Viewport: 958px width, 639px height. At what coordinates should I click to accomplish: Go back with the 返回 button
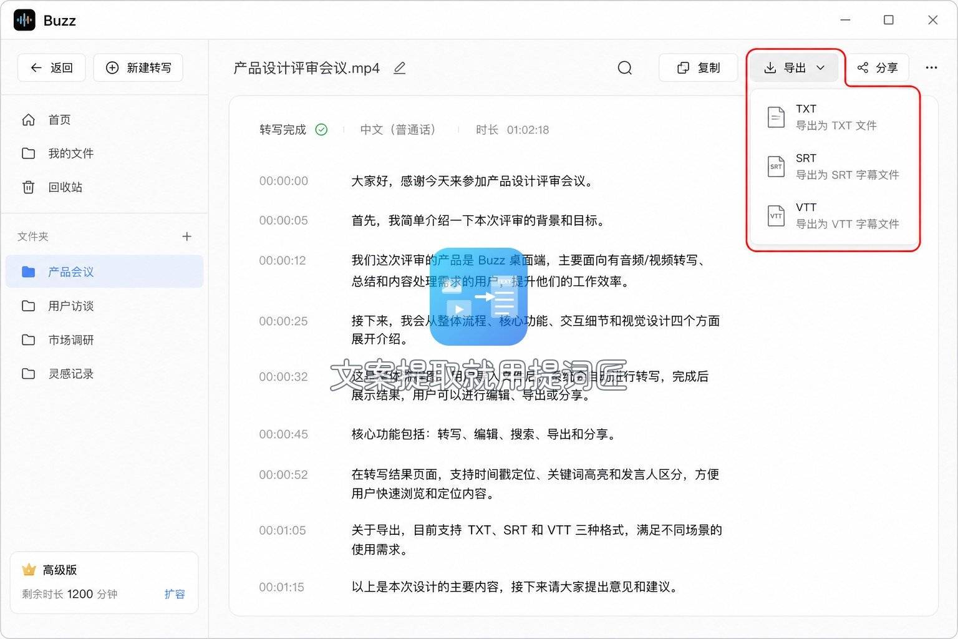(x=52, y=67)
